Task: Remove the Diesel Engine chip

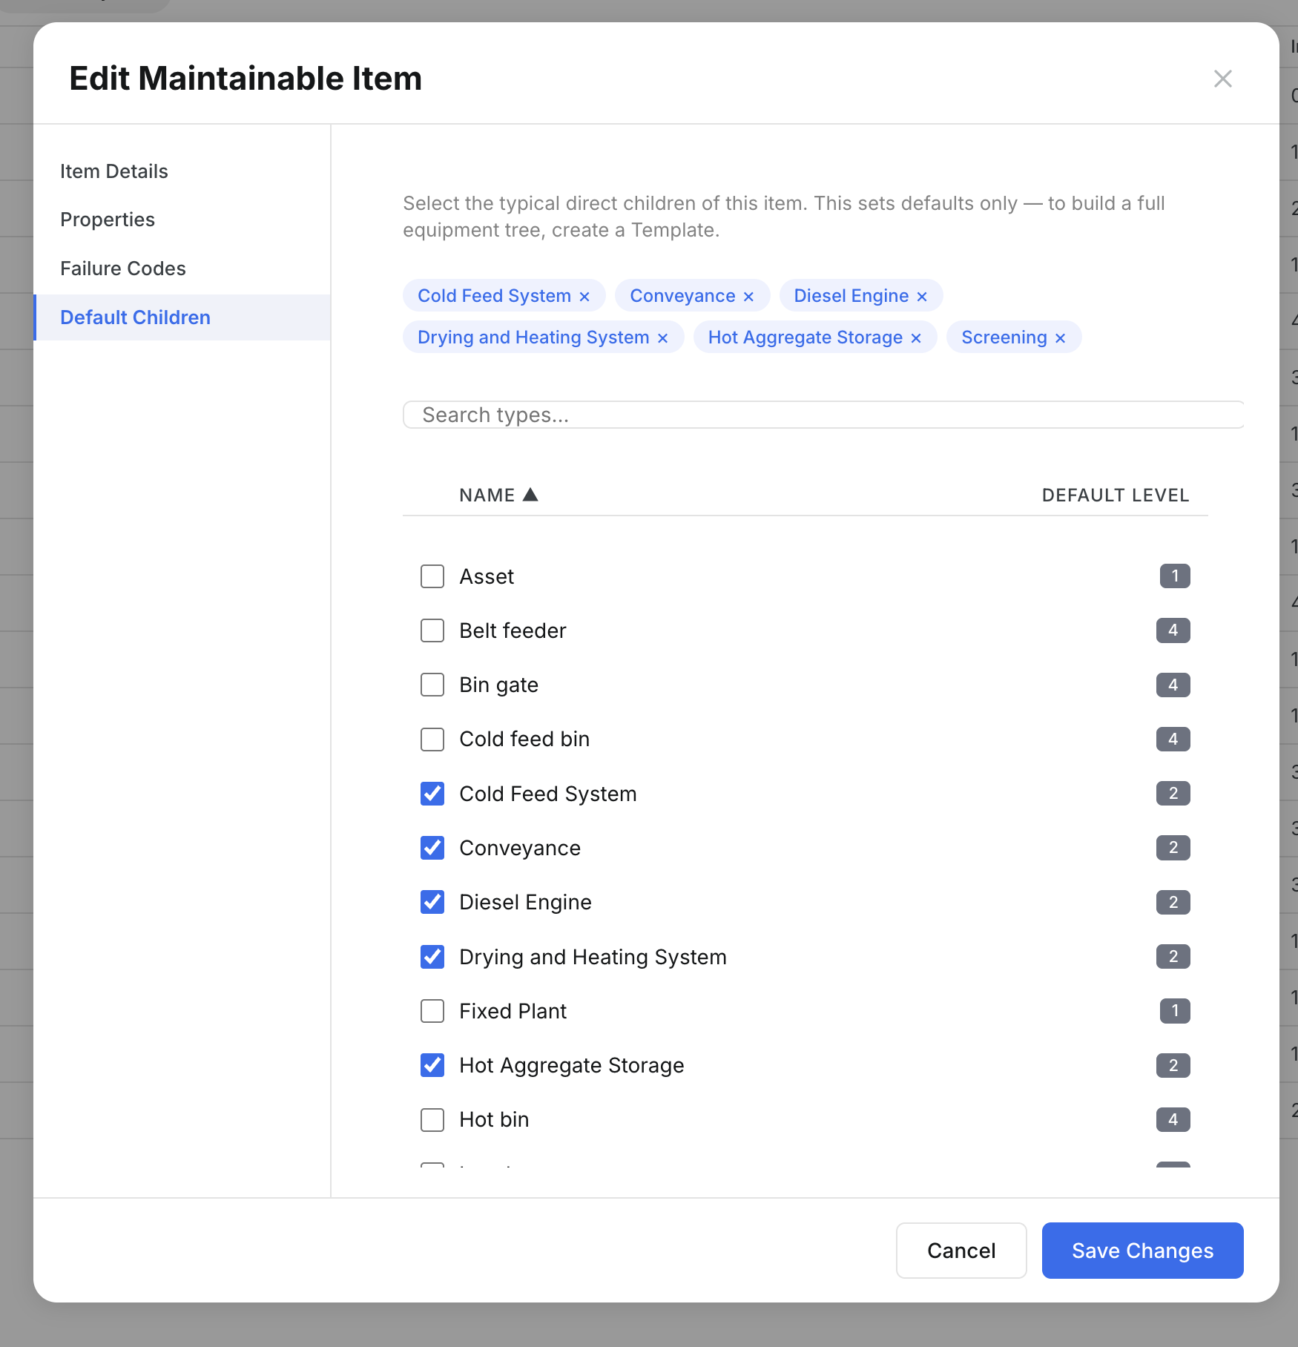Action: point(921,295)
